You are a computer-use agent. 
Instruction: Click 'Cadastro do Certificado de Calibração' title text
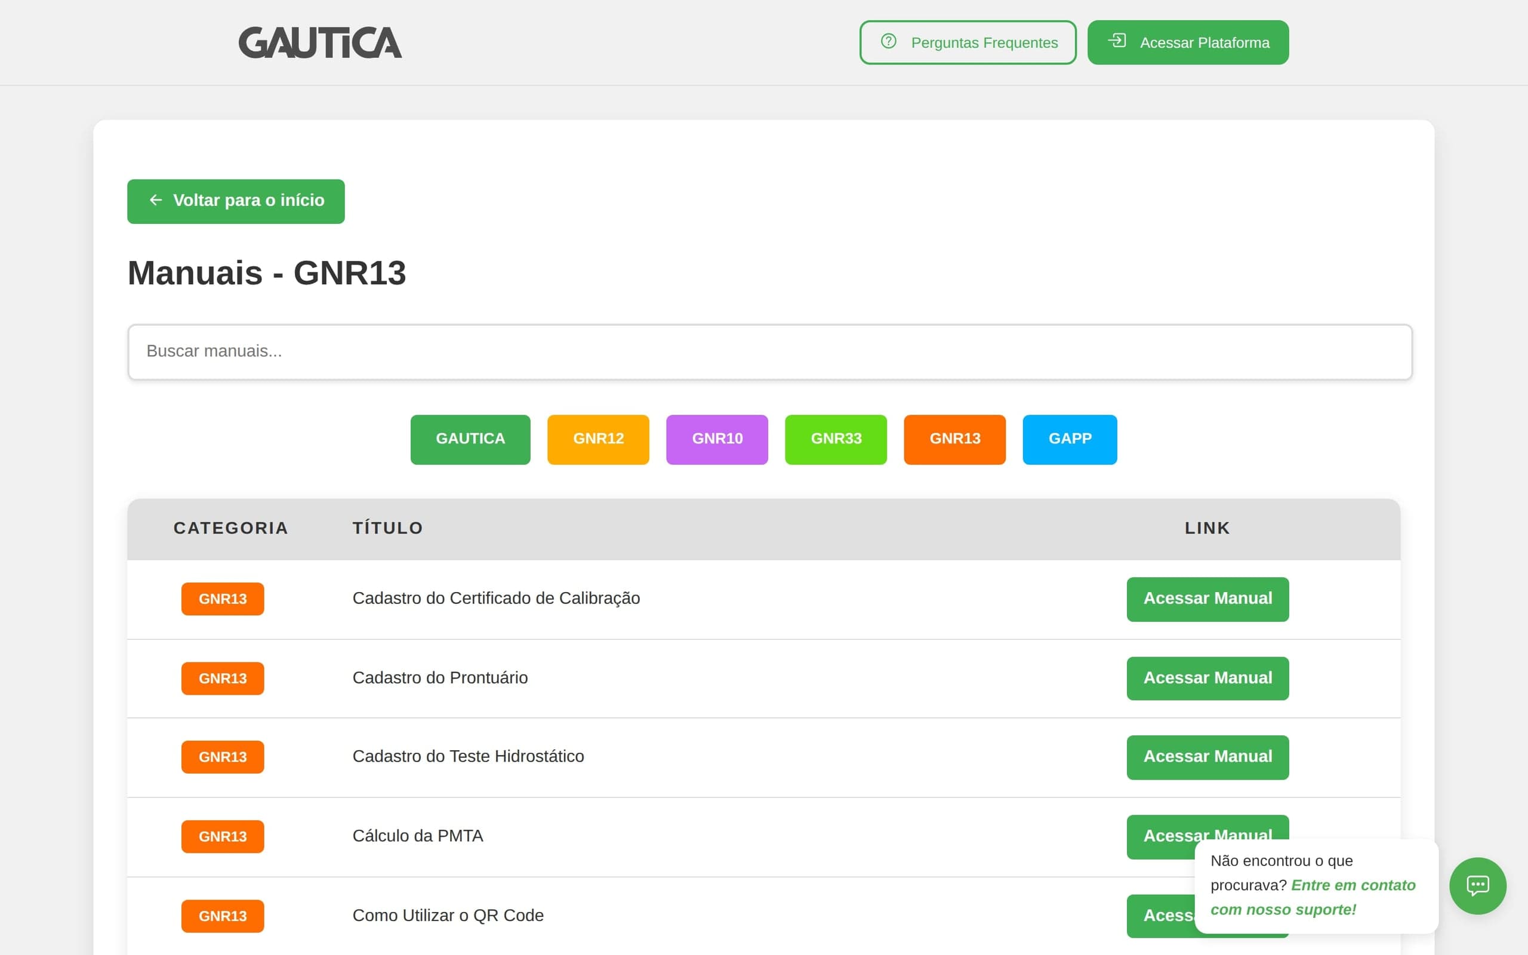click(x=495, y=598)
